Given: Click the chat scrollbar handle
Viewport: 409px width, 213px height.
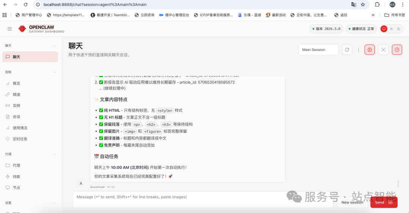Looking at the screenshot, I should [x=398, y=184].
